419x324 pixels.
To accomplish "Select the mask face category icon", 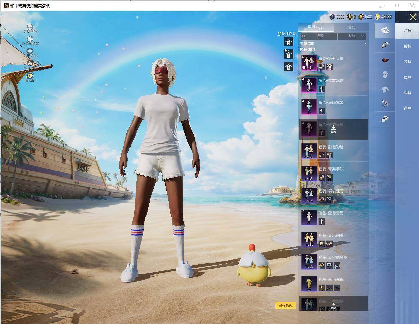I will tap(385, 75).
